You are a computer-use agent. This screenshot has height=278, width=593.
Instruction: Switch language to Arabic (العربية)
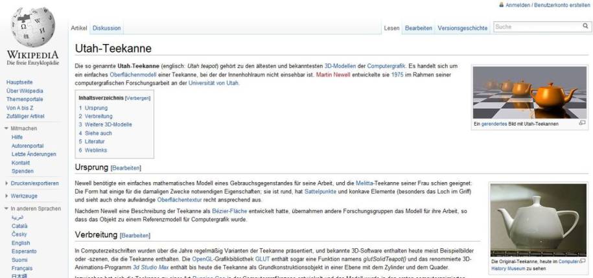click(x=17, y=218)
